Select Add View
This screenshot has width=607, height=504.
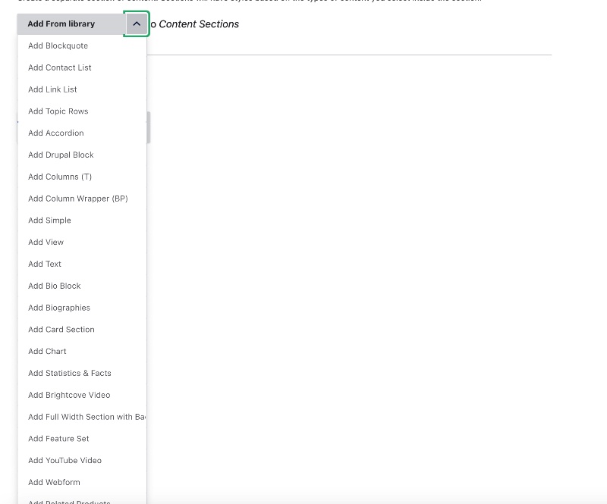click(x=45, y=242)
